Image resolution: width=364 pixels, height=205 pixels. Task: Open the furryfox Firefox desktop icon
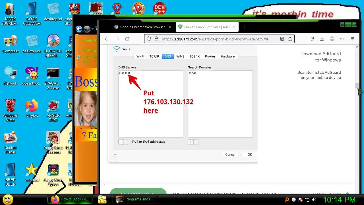[x=32, y=108]
